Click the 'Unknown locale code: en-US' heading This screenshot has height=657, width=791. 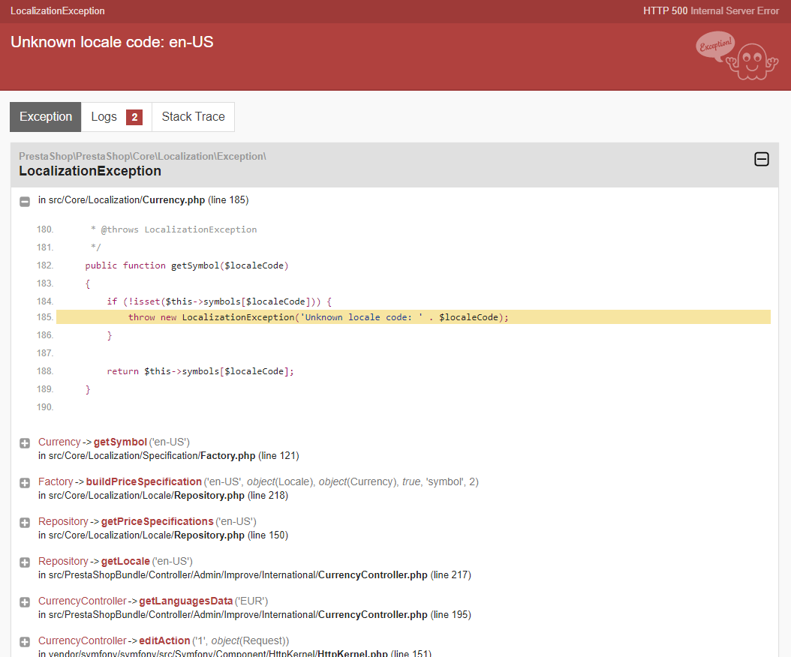112,42
